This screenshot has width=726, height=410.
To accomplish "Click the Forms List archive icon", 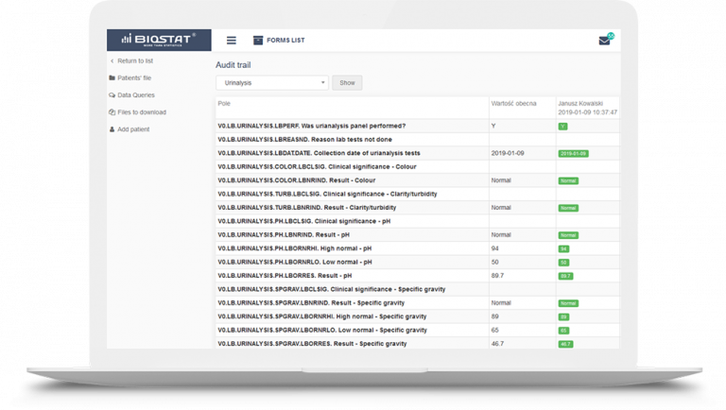I will (x=257, y=41).
